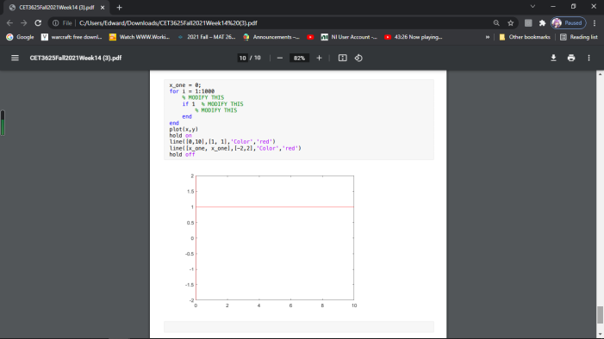Open the Chrome three-dot menu
604x339 pixels.
(x=595, y=23)
